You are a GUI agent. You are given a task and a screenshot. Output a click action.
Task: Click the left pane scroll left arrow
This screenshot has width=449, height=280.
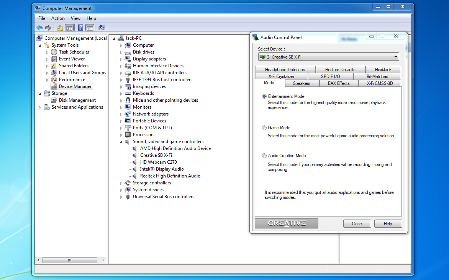coord(38,260)
